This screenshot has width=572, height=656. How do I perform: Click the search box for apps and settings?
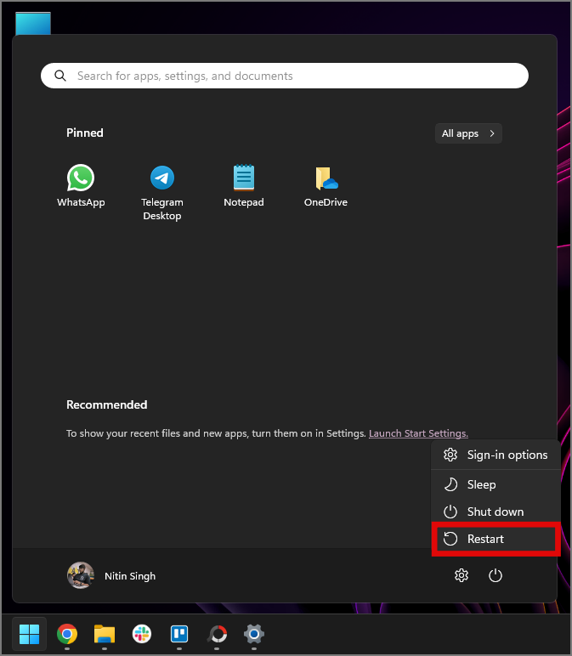[285, 76]
